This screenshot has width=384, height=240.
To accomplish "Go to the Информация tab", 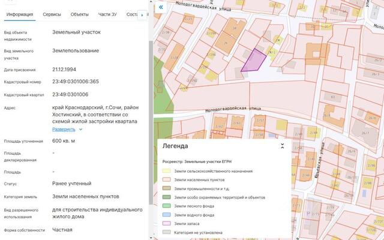I will coord(20,14).
